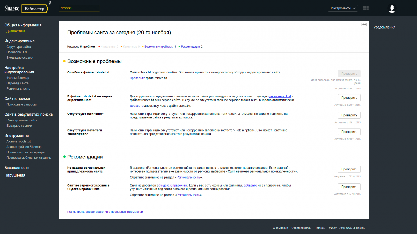The image size is (417, 234).
Task: Click the dmnv.ru site selector field
Action: click(x=79, y=8)
